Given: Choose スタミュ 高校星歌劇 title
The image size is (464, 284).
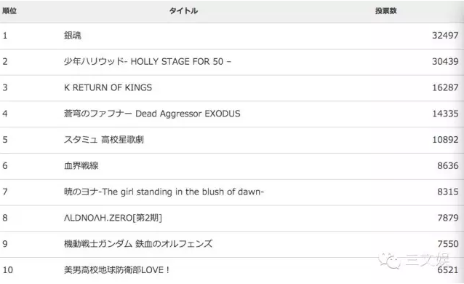Looking at the screenshot, I should (104, 139).
